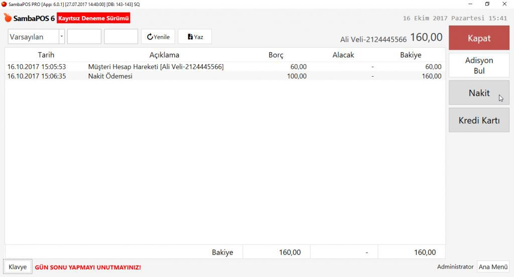This screenshot has width=514, height=277.
Task: Select the Varsayılan filter combo box
Action: pos(33,37)
